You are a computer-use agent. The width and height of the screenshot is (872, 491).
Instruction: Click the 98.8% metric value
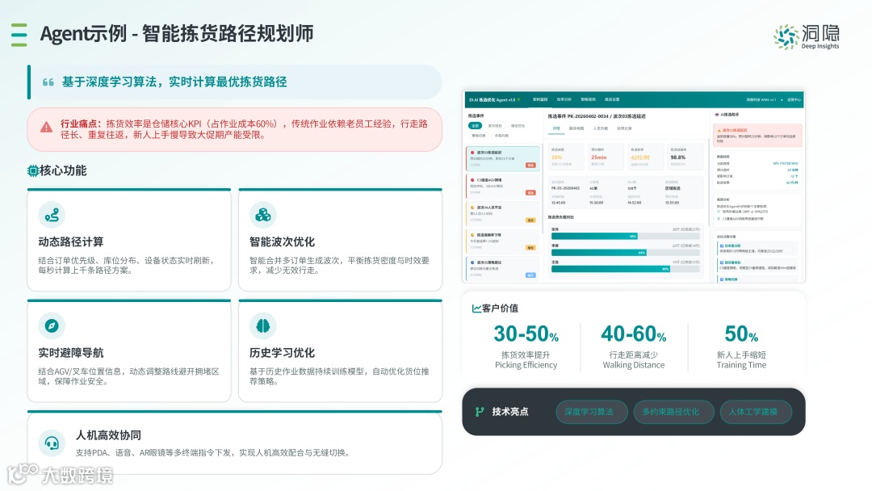point(678,157)
